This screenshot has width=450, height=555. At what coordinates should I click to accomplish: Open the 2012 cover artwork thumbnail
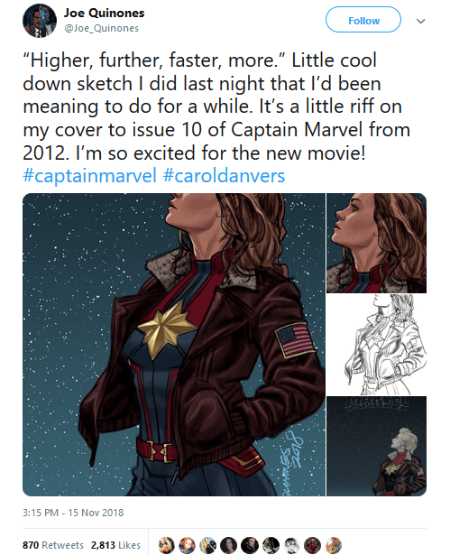pyautogui.click(x=376, y=447)
